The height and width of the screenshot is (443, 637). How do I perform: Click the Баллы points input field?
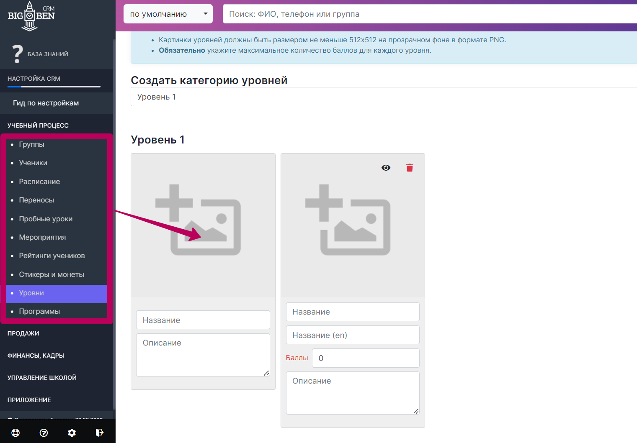[365, 358]
